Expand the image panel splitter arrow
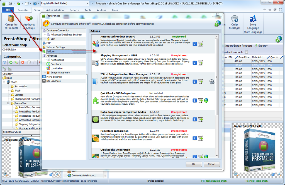The width and height of the screenshot is (285, 185). pyautogui.click(x=231, y=151)
